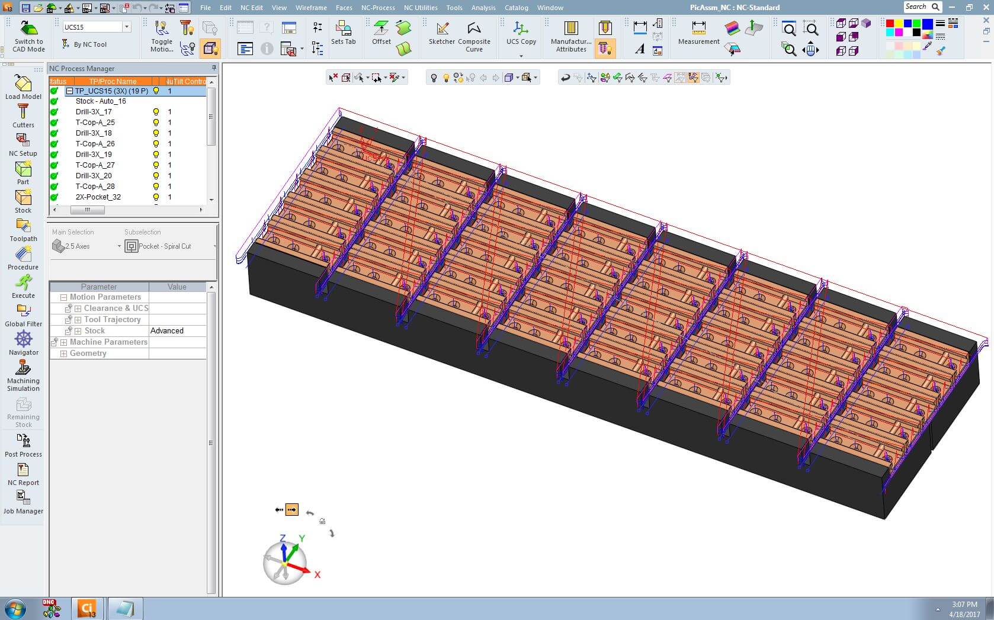
Task: Click the Execute running man icon
Action: 23,282
